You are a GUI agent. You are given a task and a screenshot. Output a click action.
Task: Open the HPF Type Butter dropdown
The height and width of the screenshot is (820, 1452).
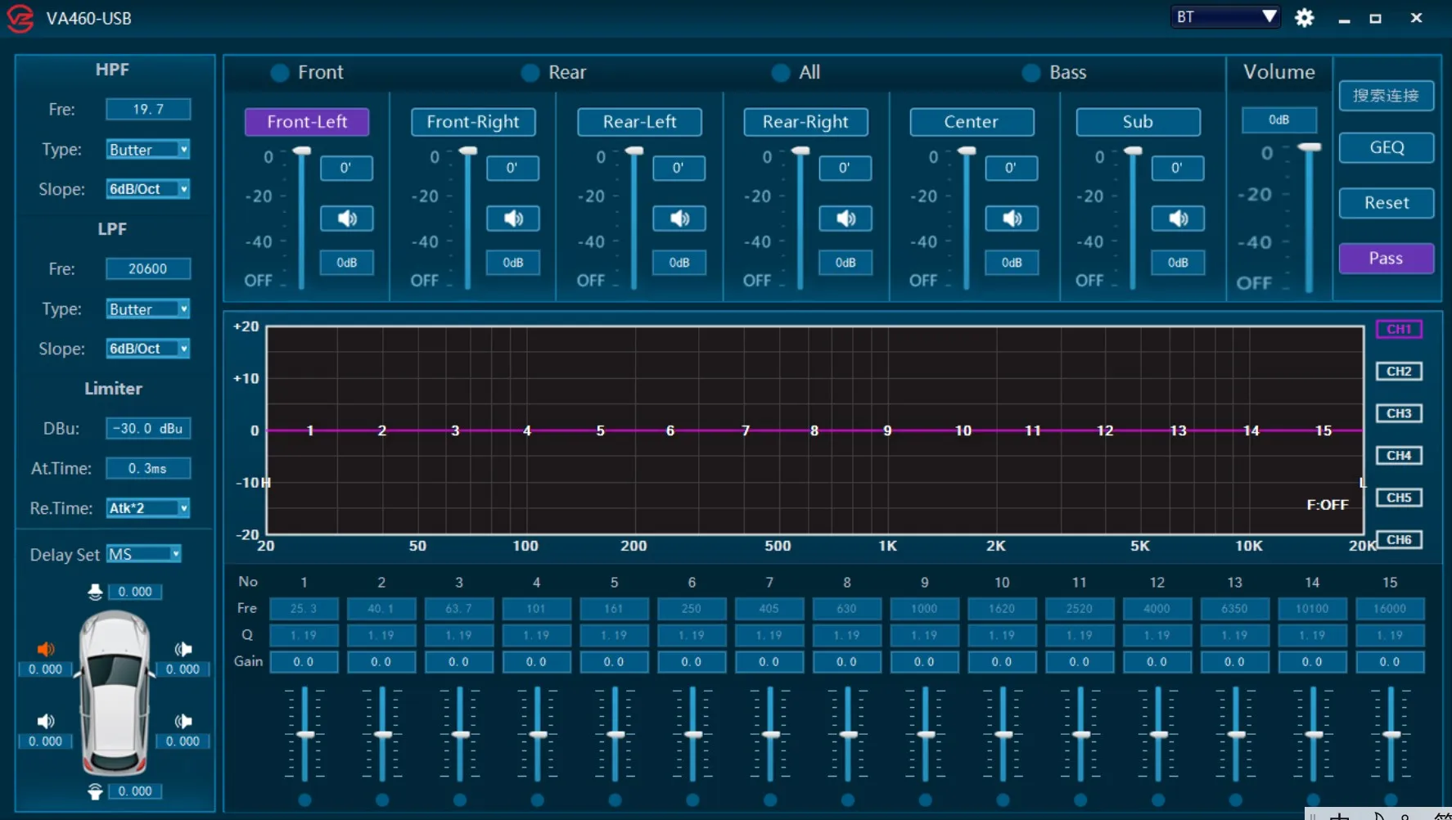coord(148,150)
